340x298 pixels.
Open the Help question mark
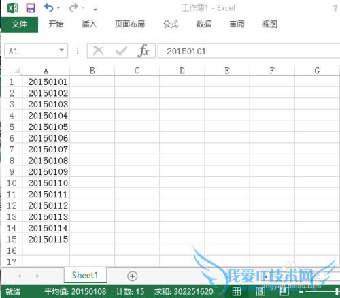(335, 8)
